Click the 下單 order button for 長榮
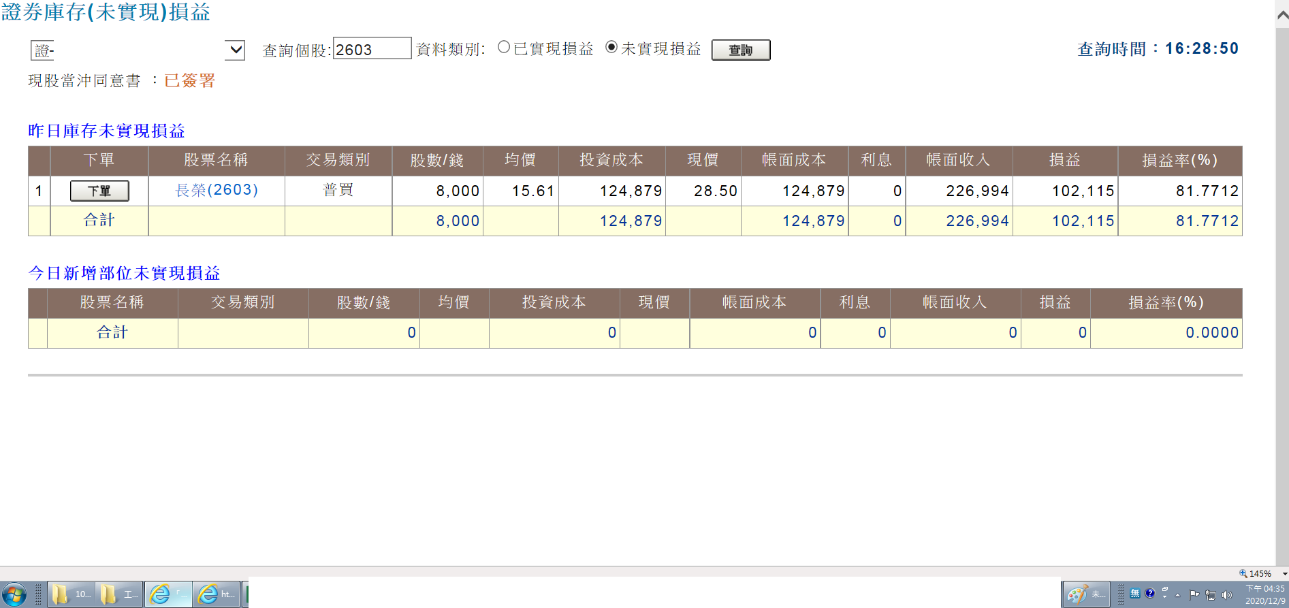1289x608 pixels. tap(99, 191)
